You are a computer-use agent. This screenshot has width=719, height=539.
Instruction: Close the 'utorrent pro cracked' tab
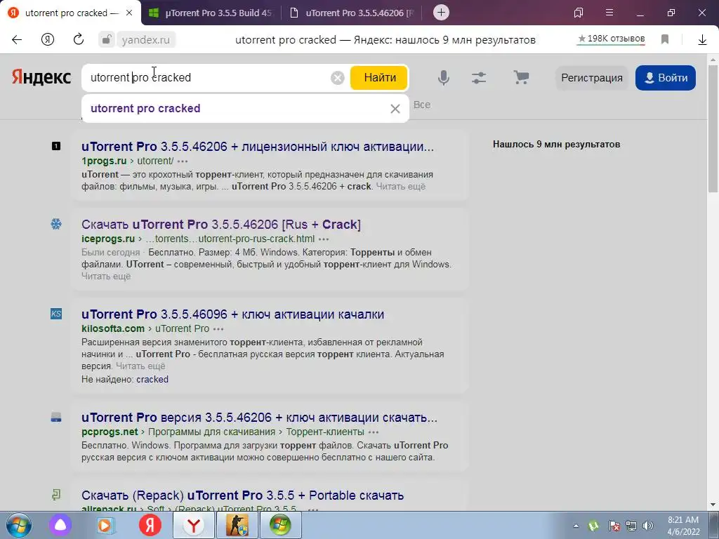(129, 13)
